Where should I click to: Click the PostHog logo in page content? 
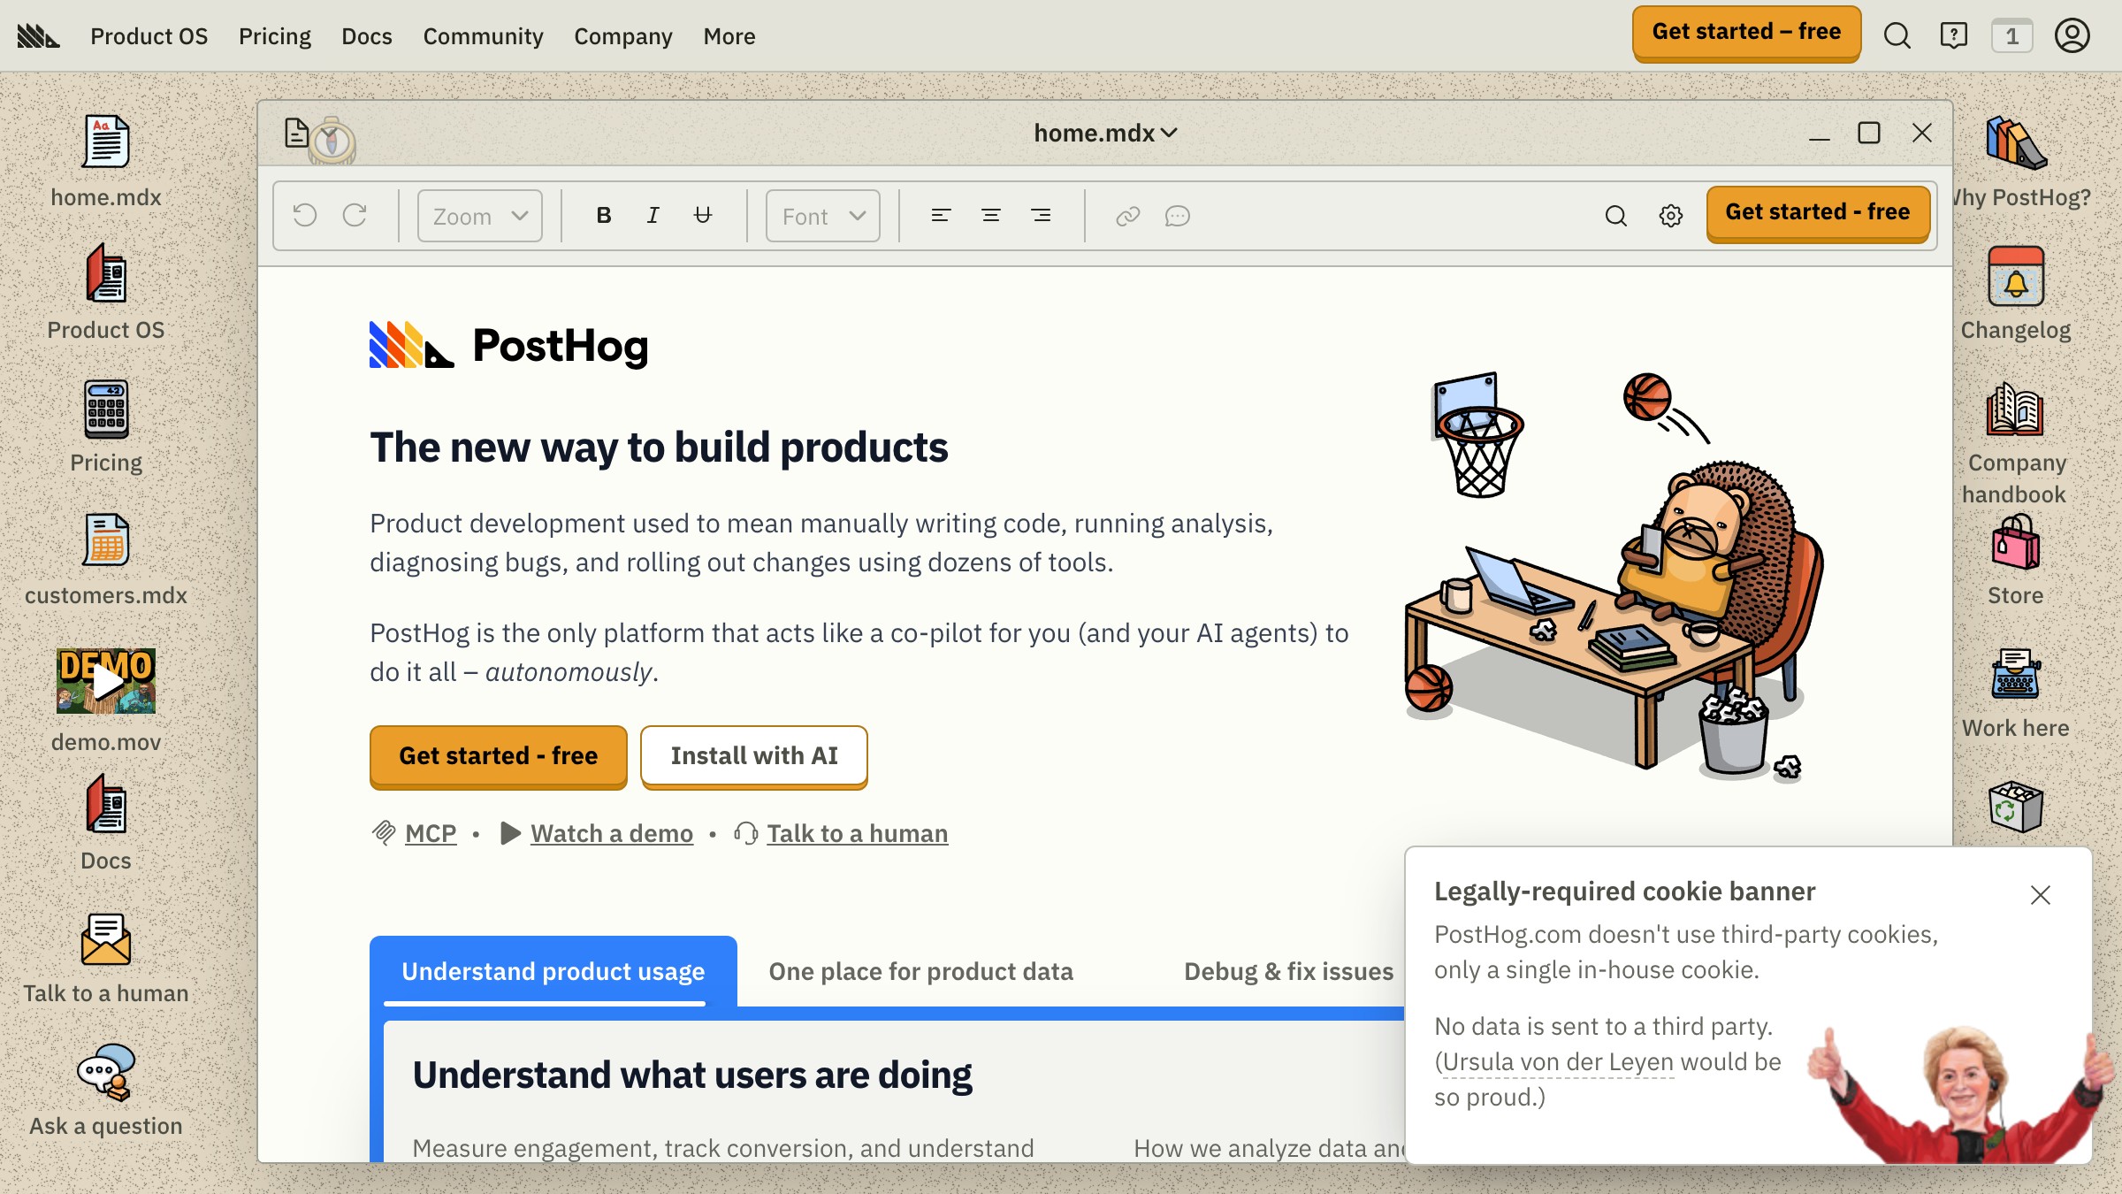pos(509,345)
